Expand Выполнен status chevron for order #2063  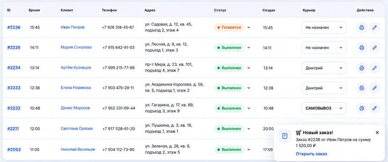[x=249, y=150]
